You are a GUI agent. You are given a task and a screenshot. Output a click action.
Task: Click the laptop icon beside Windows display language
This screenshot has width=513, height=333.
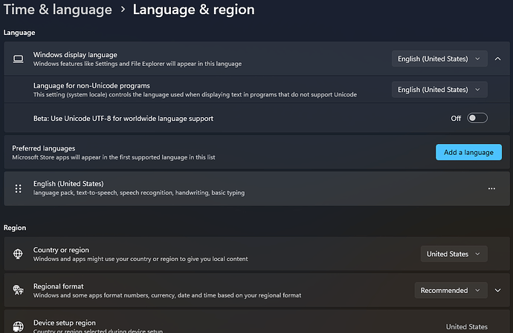tap(18, 59)
